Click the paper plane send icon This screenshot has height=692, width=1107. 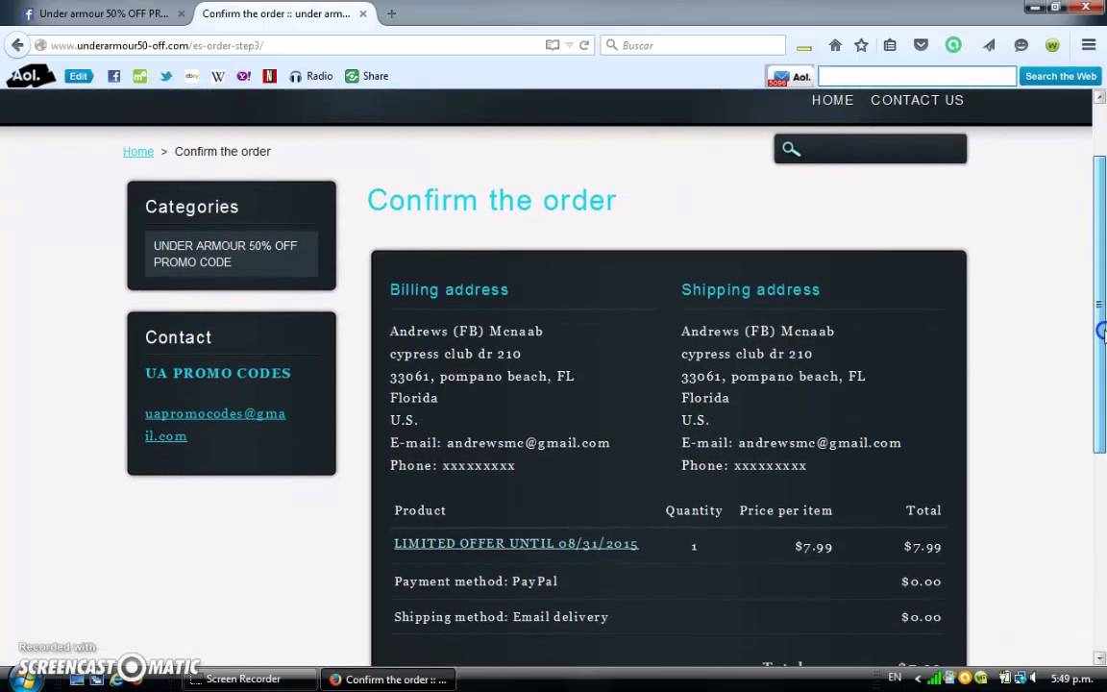pos(989,45)
